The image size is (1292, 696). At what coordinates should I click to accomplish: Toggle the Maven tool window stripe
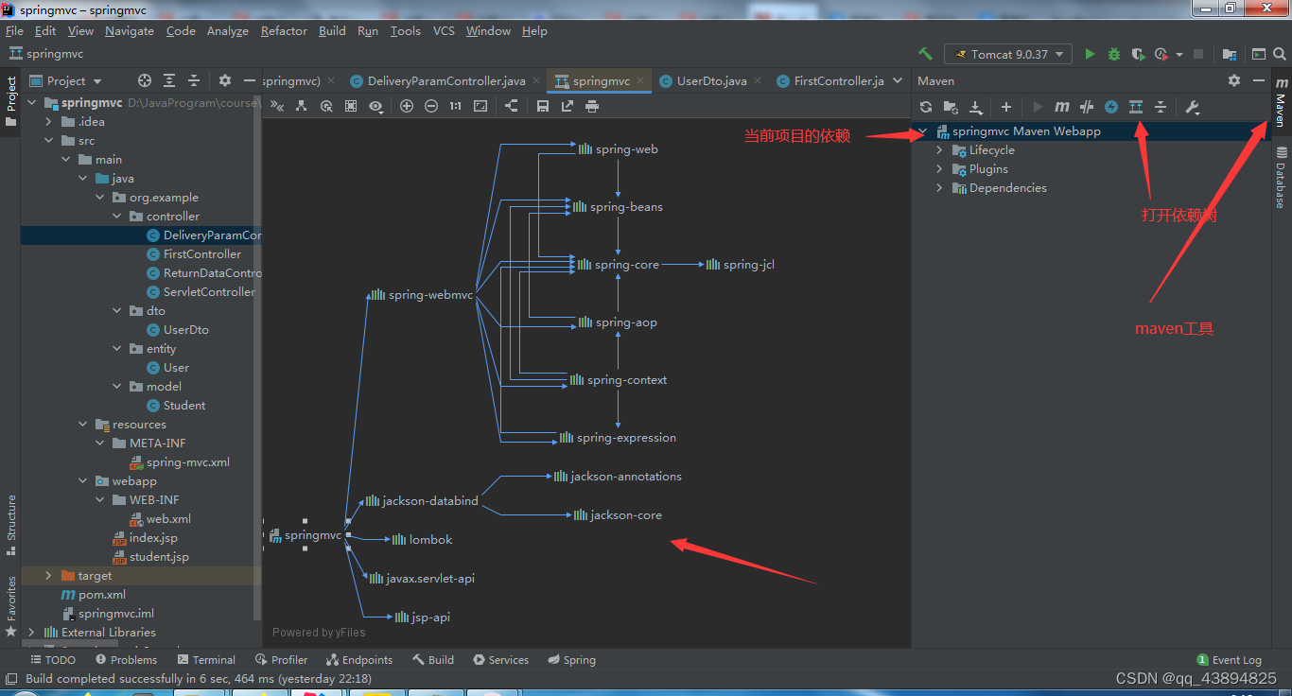tap(1281, 103)
